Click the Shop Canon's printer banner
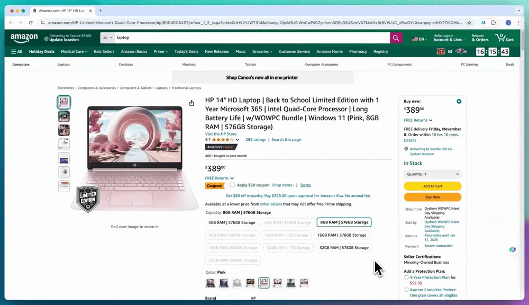Image resolution: width=529 pixels, height=305 pixels. click(262, 78)
